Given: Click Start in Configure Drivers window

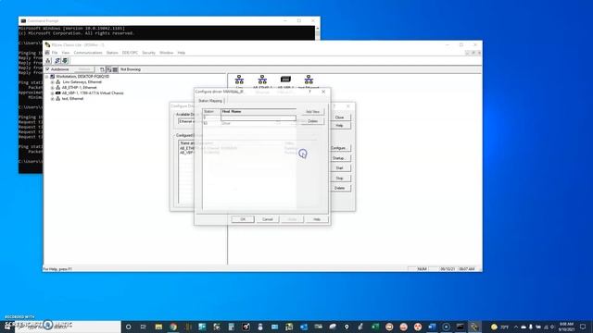Looking at the screenshot, I should [x=339, y=168].
